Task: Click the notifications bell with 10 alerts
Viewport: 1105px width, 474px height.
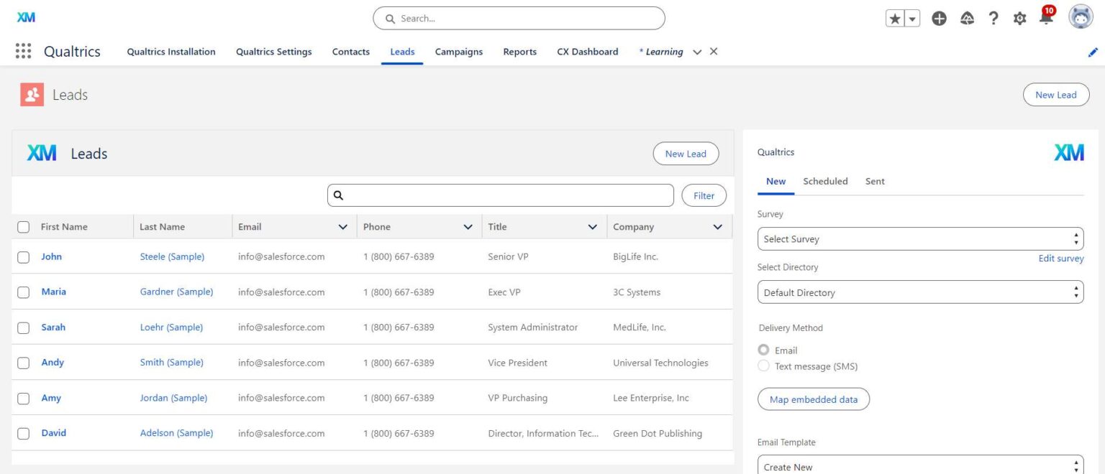Action: (1045, 18)
